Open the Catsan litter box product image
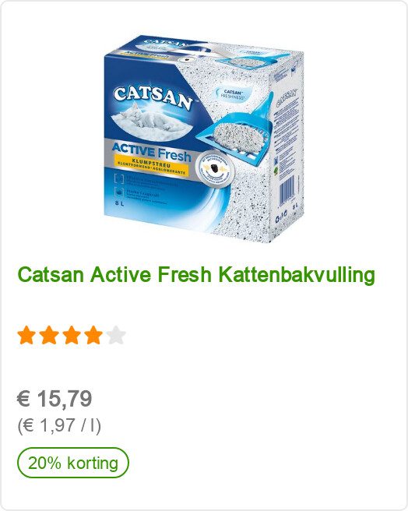Viewport: 408px width, 511px height. (x=204, y=139)
